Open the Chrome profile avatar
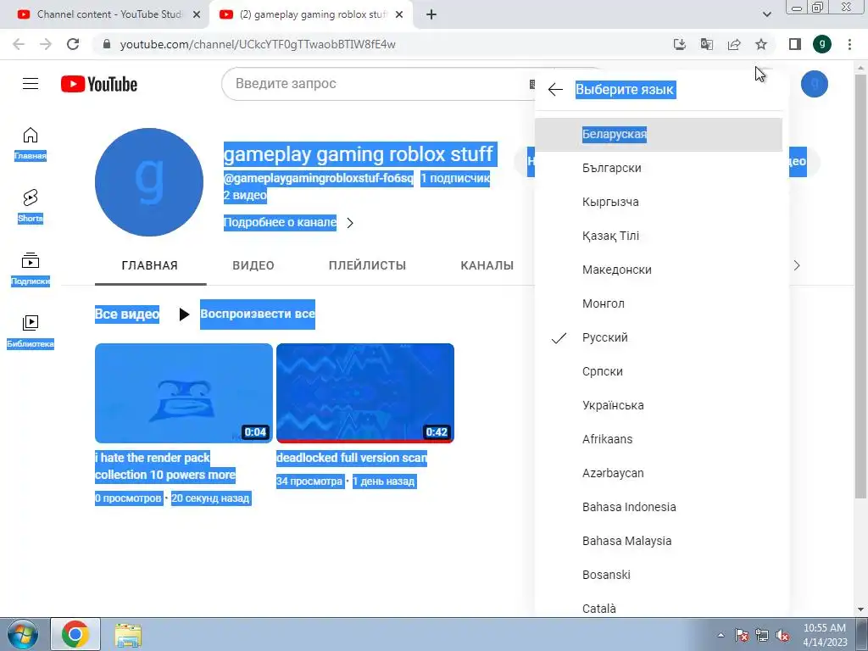Screen dimensions: 868x651 pyautogui.click(x=822, y=44)
